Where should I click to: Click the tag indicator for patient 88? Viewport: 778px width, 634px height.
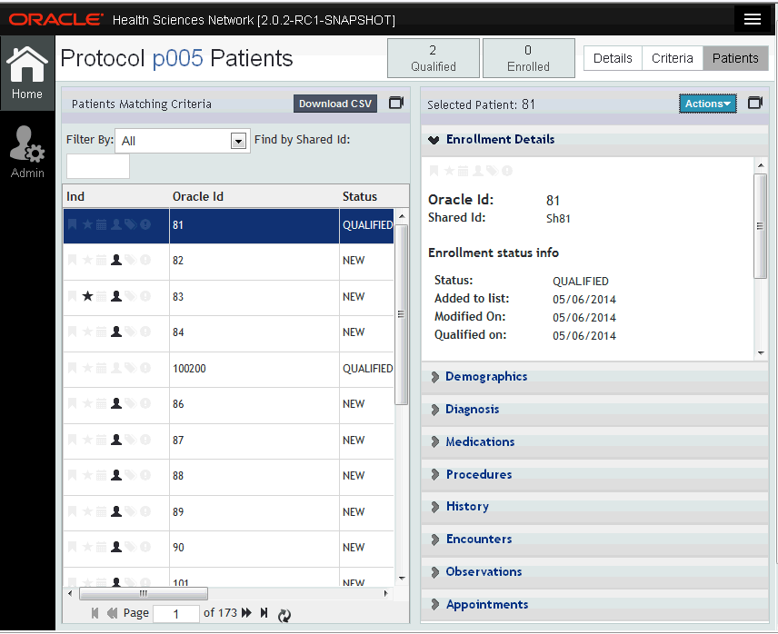[x=131, y=475]
